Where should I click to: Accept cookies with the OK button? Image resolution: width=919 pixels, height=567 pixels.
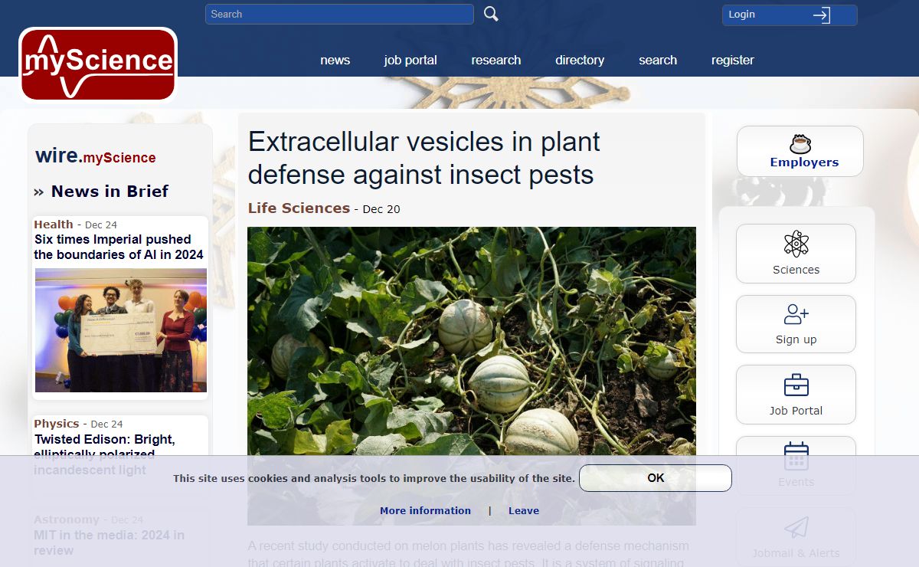tap(656, 477)
